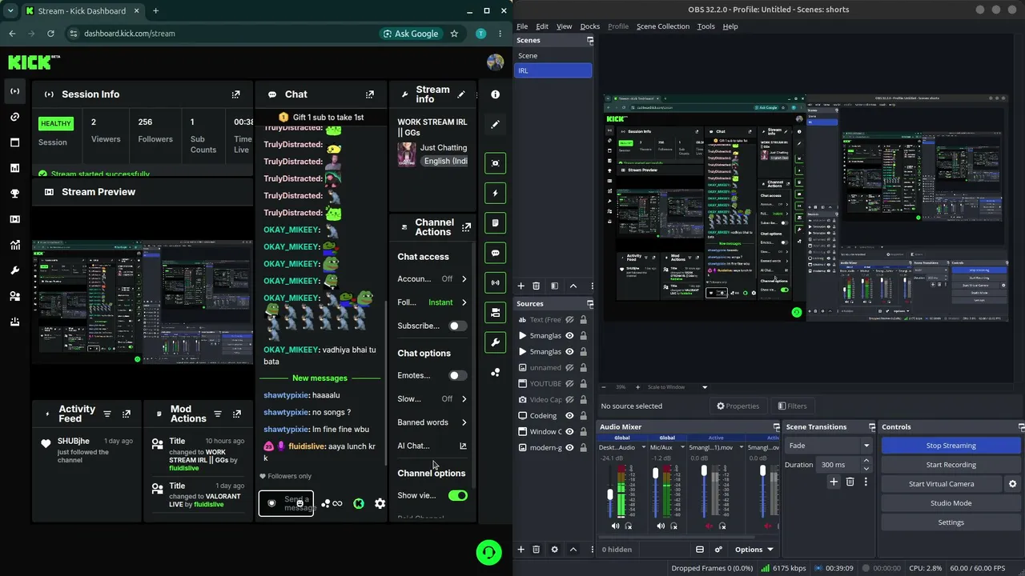Open chat settings gear in Kick chat
The height and width of the screenshot is (576, 1025).
pyautogui.click(x=380, y=504)
